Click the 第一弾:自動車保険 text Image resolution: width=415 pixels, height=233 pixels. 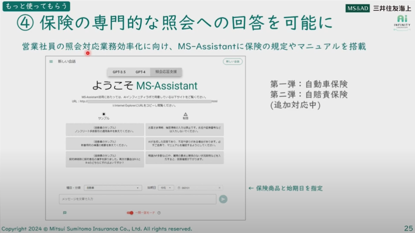(x=309, y=84)
